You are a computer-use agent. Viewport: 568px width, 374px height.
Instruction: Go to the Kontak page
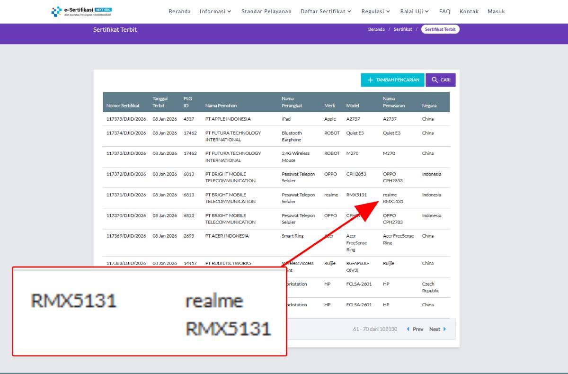pos(469,11)
